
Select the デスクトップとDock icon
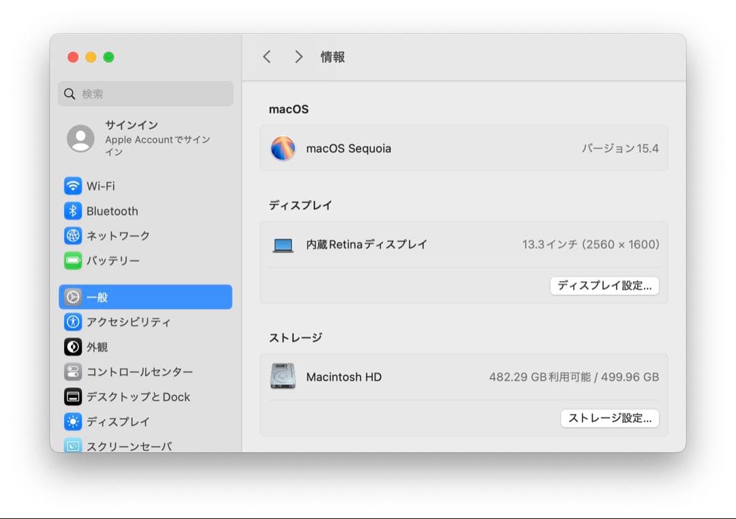pos(73,396)
